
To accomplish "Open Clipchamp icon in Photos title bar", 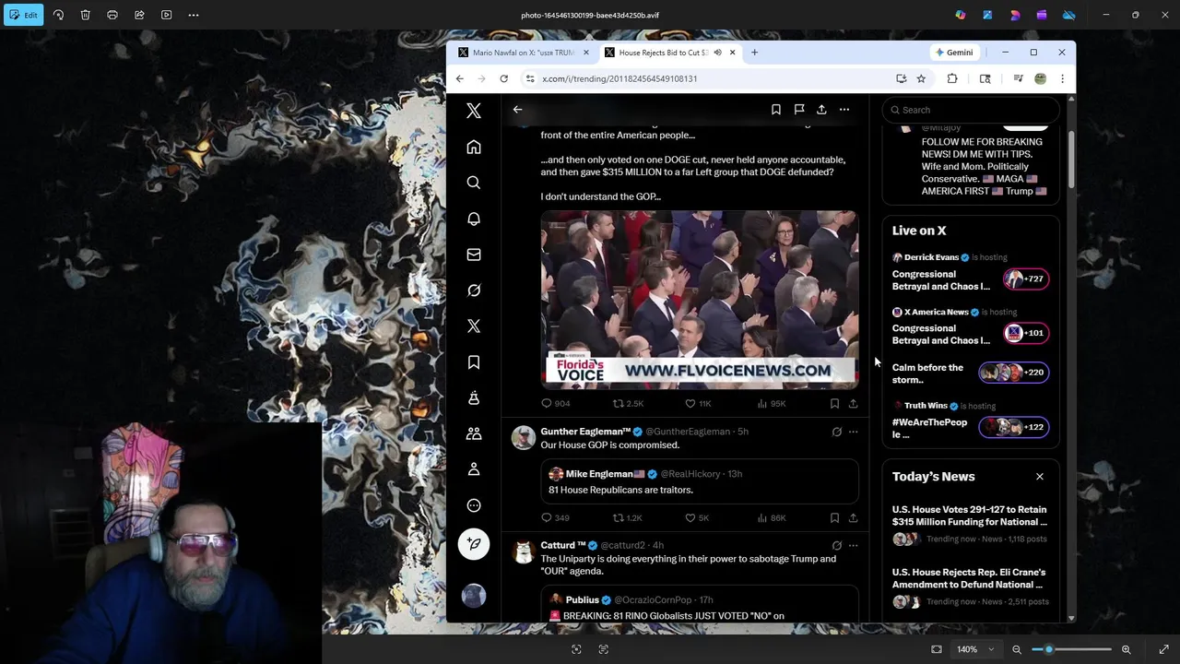I will pyautogui.click(x=1042, y=15).
